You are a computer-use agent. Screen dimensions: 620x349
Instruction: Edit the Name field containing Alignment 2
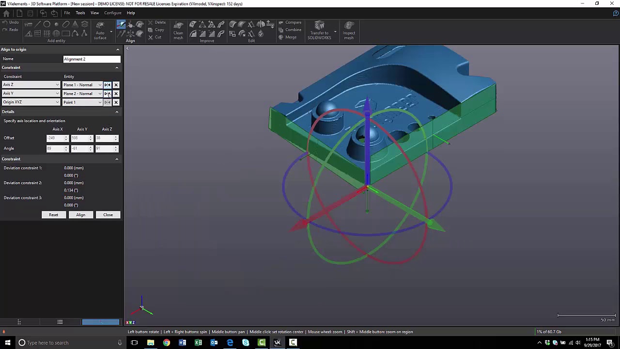pyautogui.click(x=92, y=59)
